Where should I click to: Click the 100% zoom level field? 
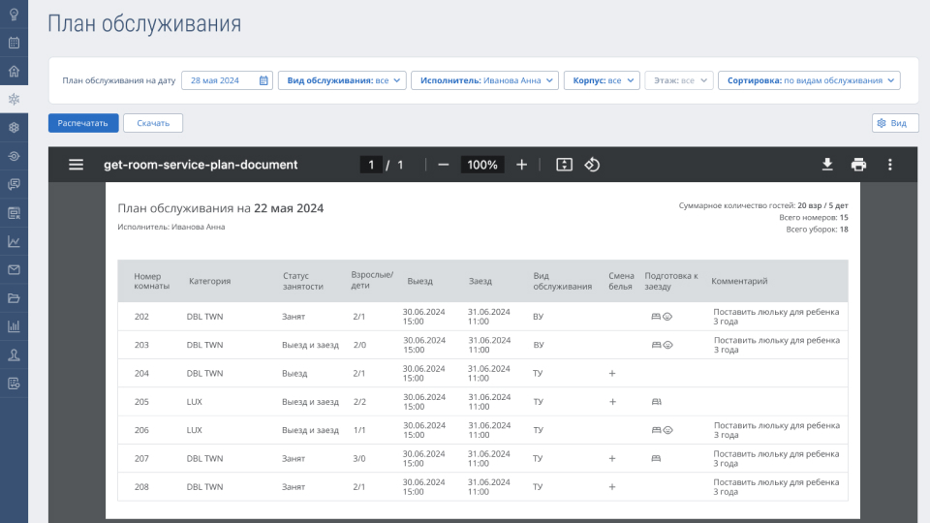point(482,165)
